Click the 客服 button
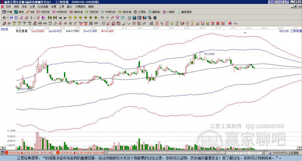This screenshot has width=302, height=161. coord(272,2)
